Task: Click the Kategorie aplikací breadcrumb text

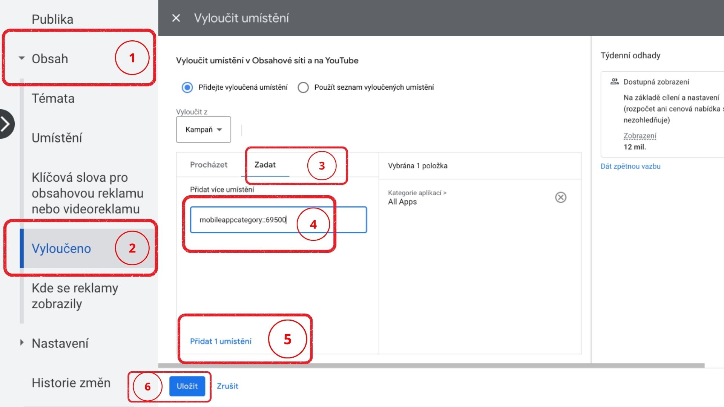Action: [417, 193]
